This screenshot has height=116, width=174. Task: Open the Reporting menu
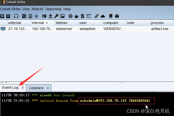pyautogui.click(x=53, y=9)
